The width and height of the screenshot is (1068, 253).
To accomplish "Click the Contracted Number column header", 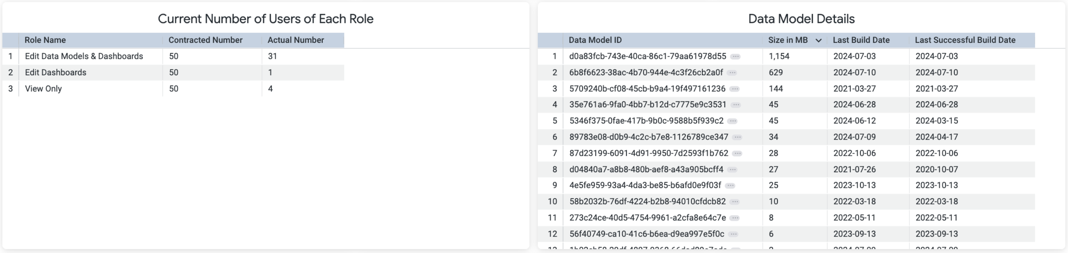I will pyautogui.click(x=205, y=40).
